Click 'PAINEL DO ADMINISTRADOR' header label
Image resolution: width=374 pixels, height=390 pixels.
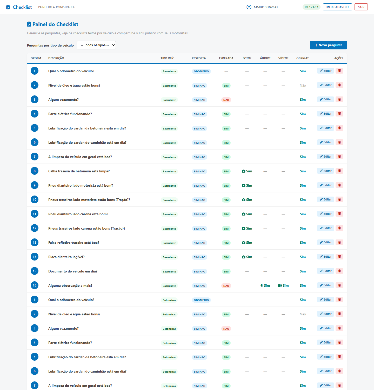pyautogui.click(x=57, y=7)
